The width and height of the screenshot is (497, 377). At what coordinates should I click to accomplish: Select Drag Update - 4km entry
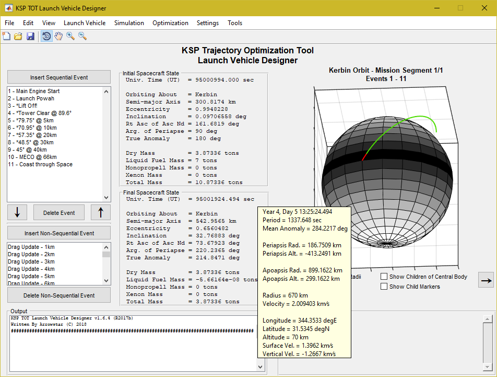pos(55,269)
